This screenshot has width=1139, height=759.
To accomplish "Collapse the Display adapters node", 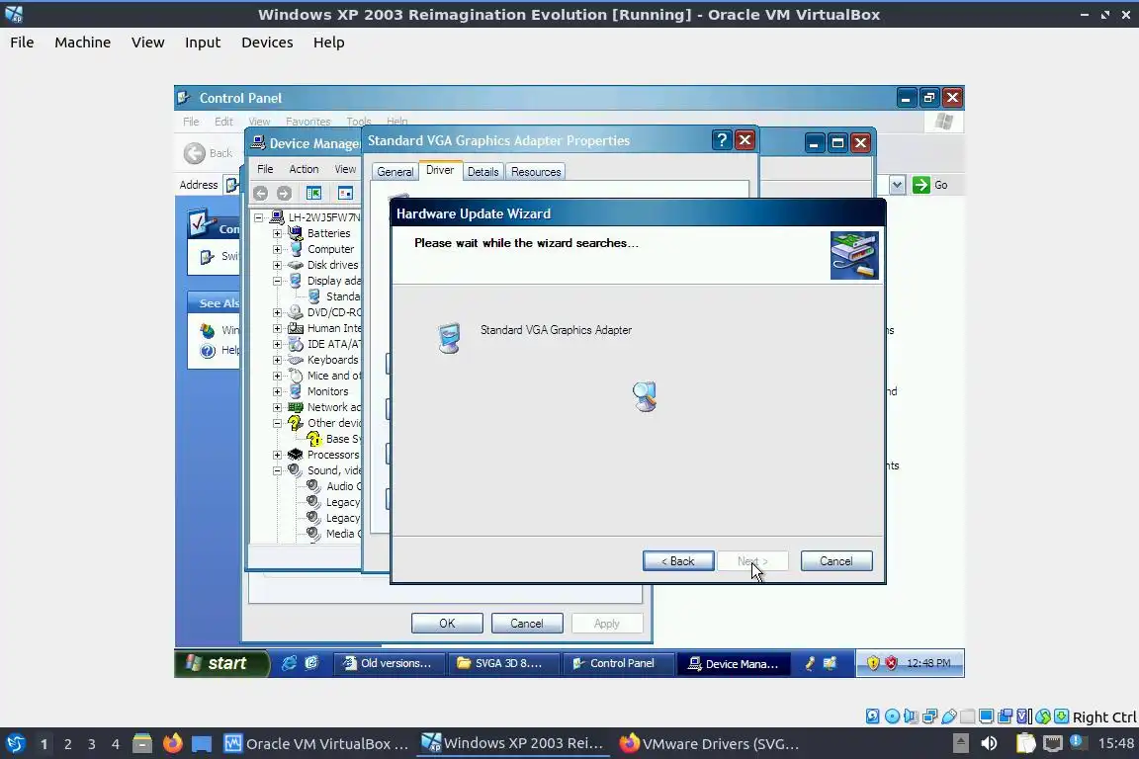I will coord(277,281).
